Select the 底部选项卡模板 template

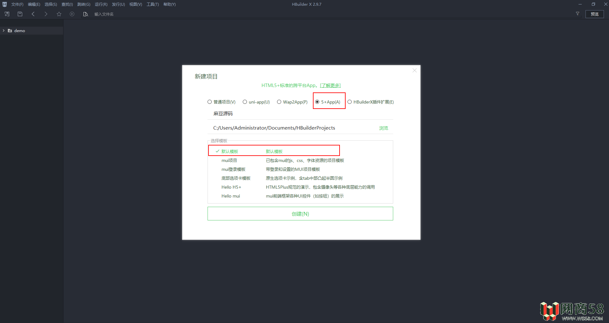[x=300, y=178]
